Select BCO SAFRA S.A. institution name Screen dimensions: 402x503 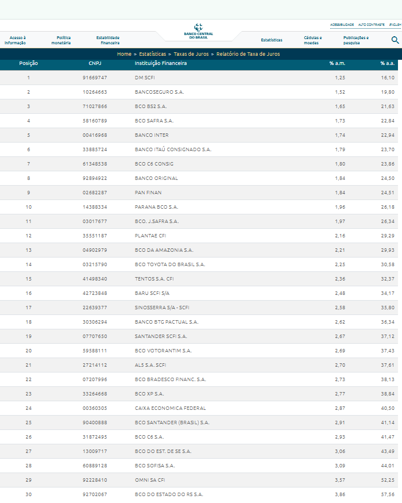154,121
